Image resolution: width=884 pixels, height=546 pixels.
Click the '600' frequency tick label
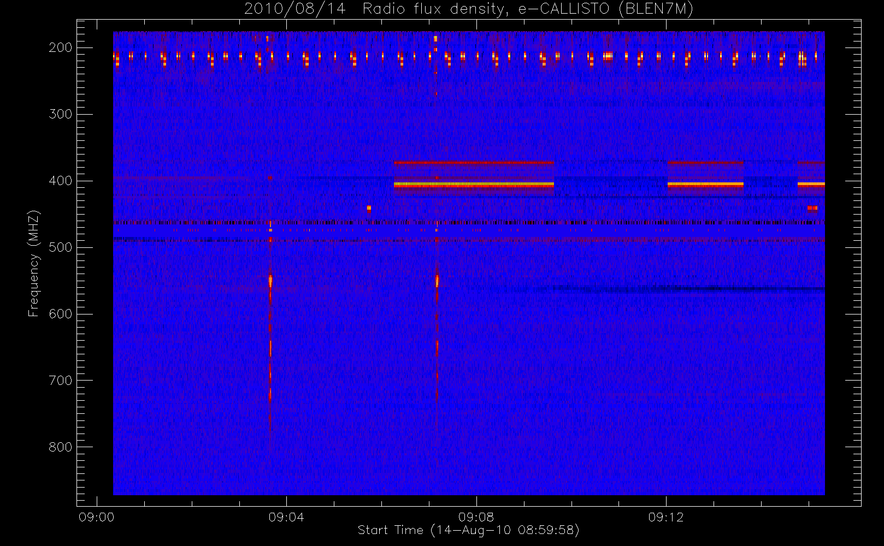61,314
